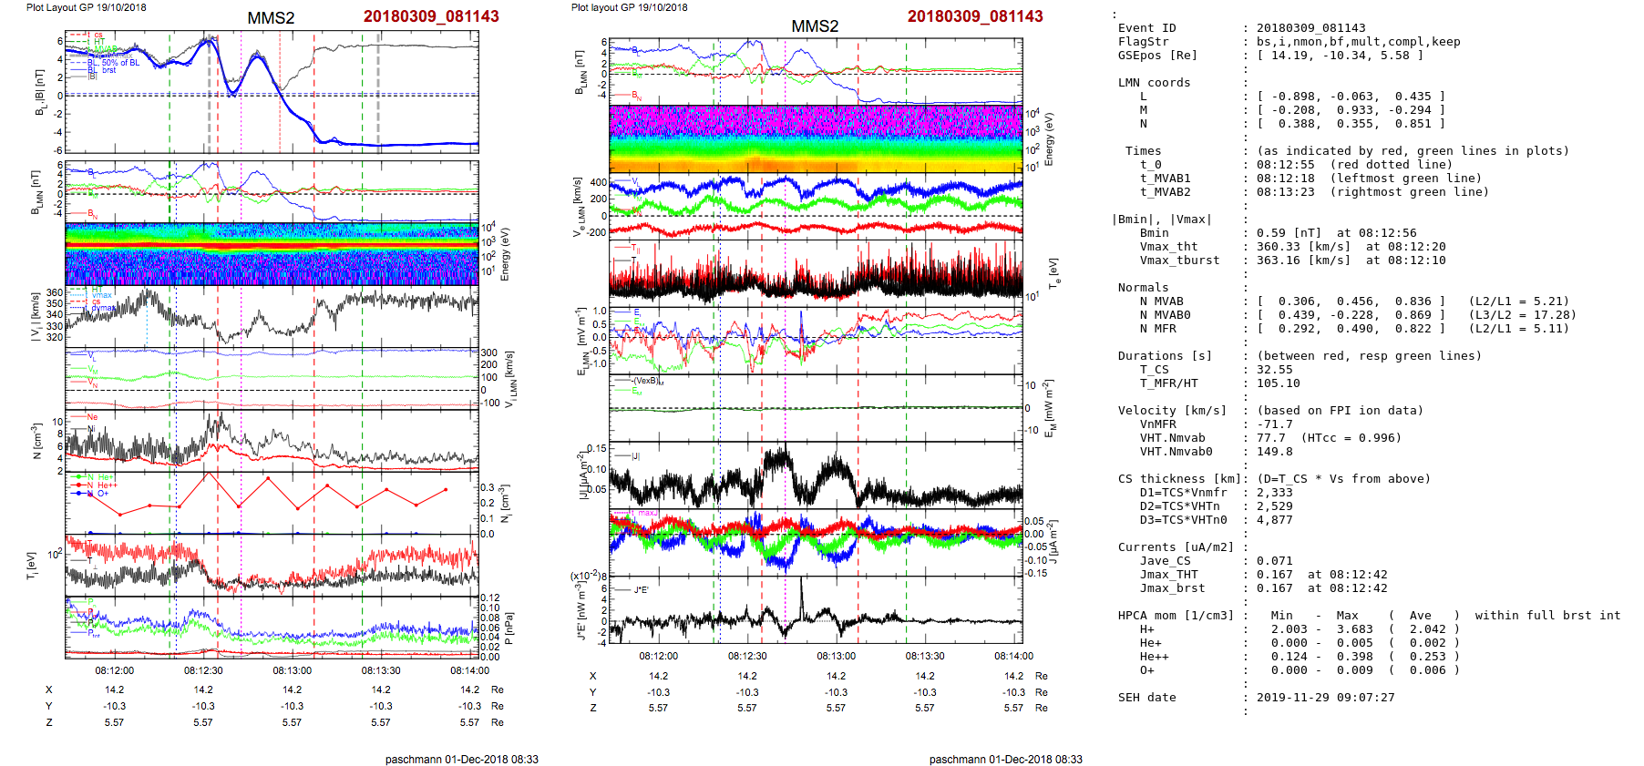Select the '105.10' T_MFR/HT duration value

tap(1278, 383)
